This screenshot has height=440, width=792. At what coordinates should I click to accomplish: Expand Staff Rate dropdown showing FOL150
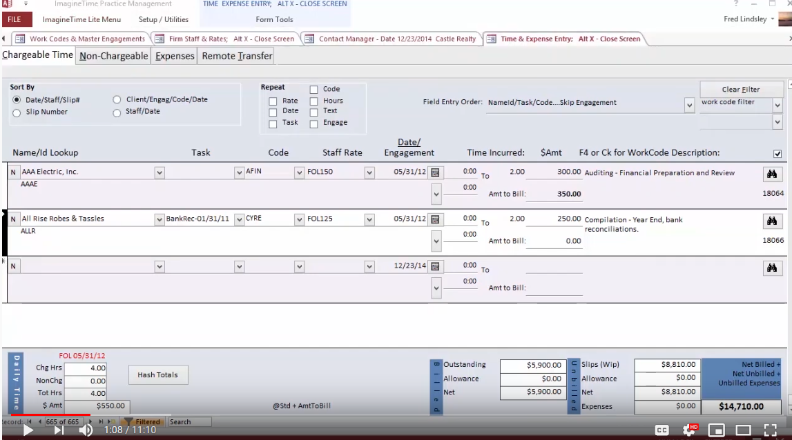click(369, 172)
